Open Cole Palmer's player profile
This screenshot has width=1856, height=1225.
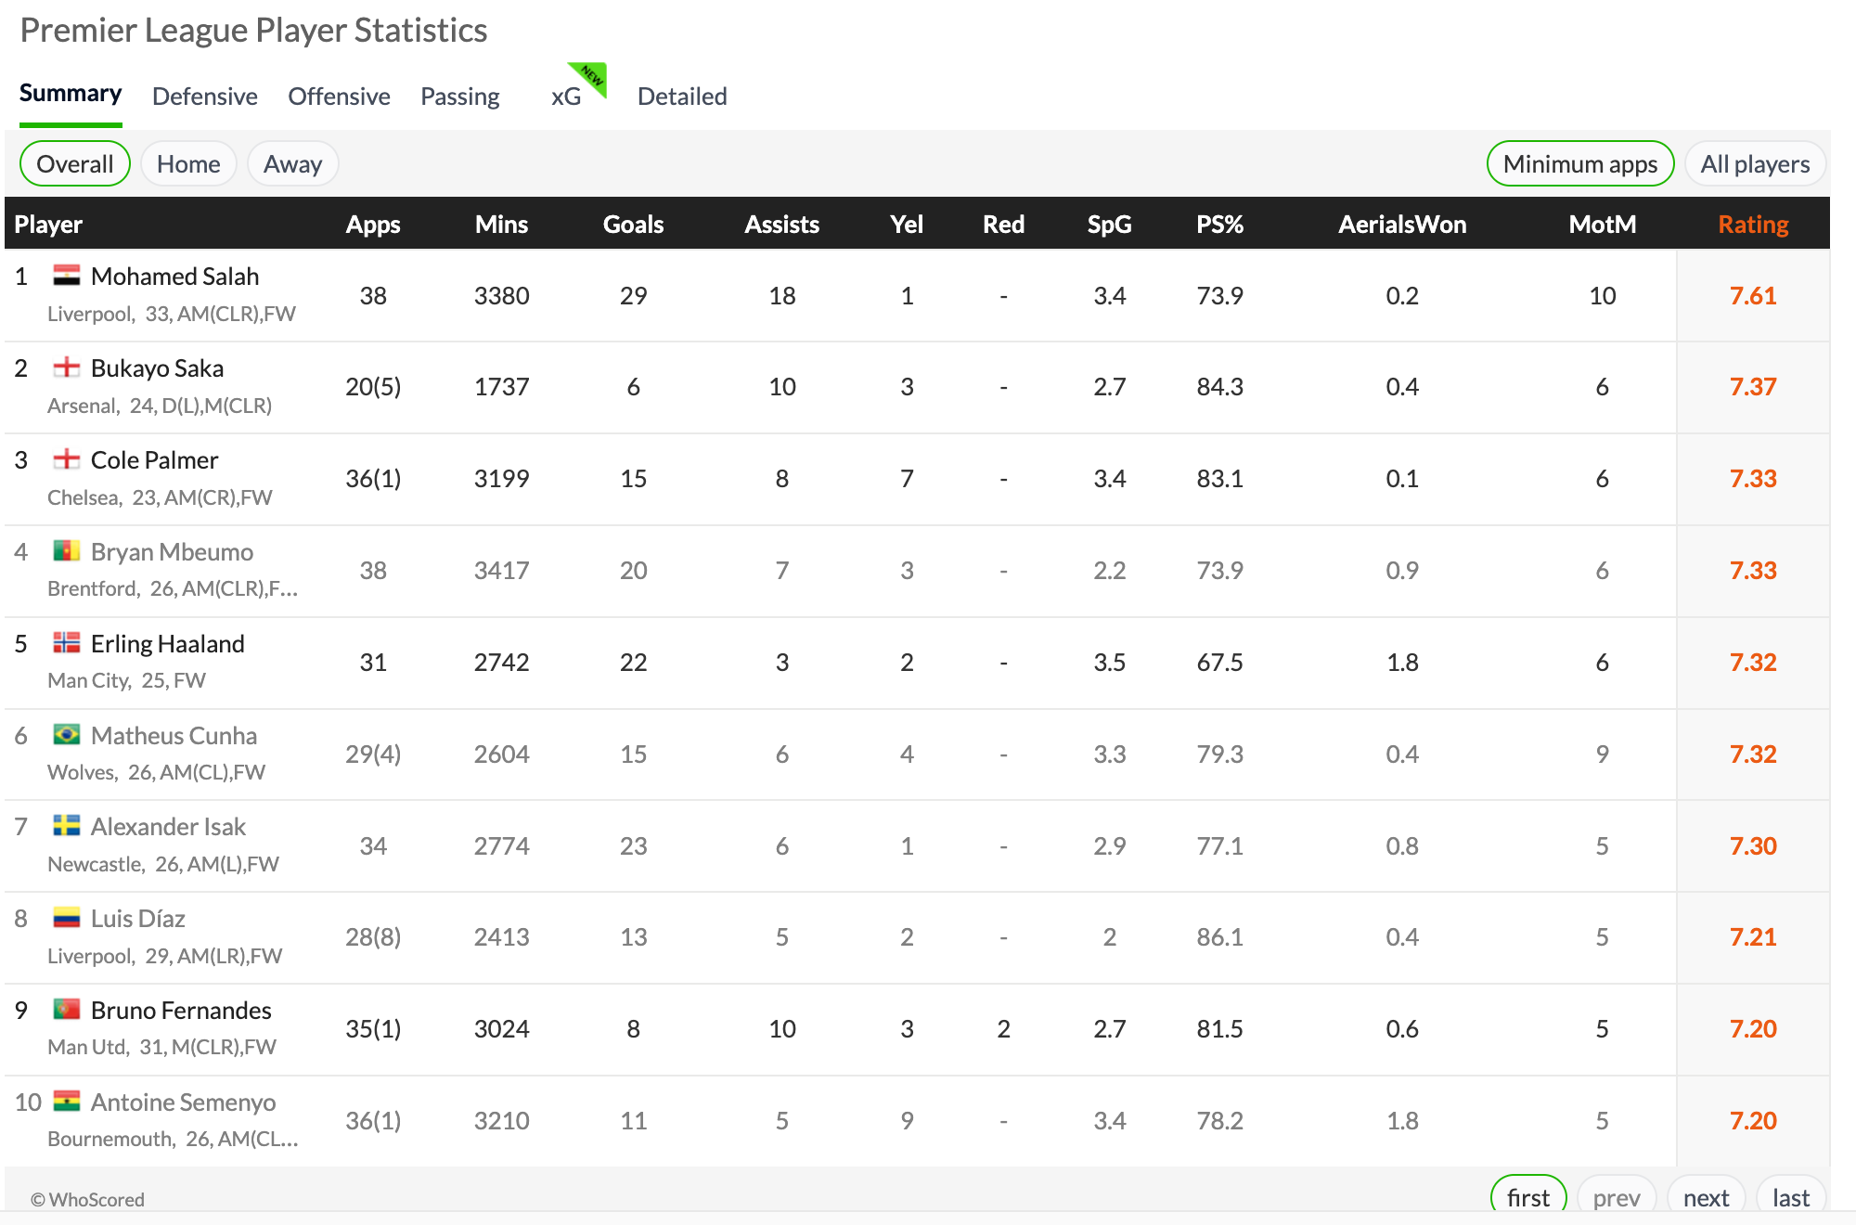pos(154,460)
